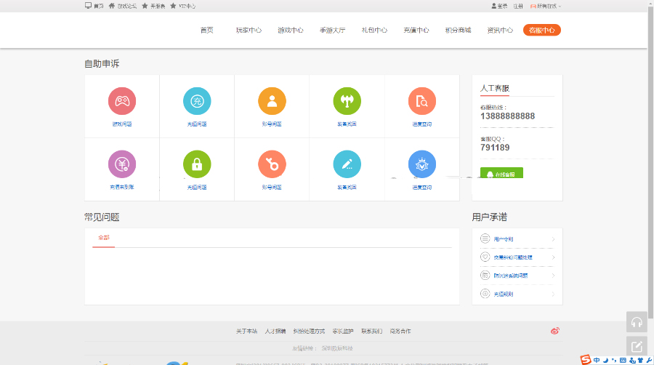Select the green padlock icon
This screenshot has height=365, width=654.
(x=197, y=164)
